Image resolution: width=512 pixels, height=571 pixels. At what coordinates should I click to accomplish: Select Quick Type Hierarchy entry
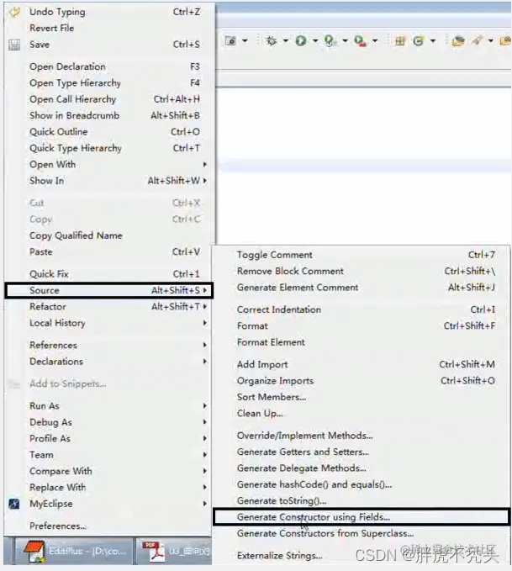[x=109, y=148]
